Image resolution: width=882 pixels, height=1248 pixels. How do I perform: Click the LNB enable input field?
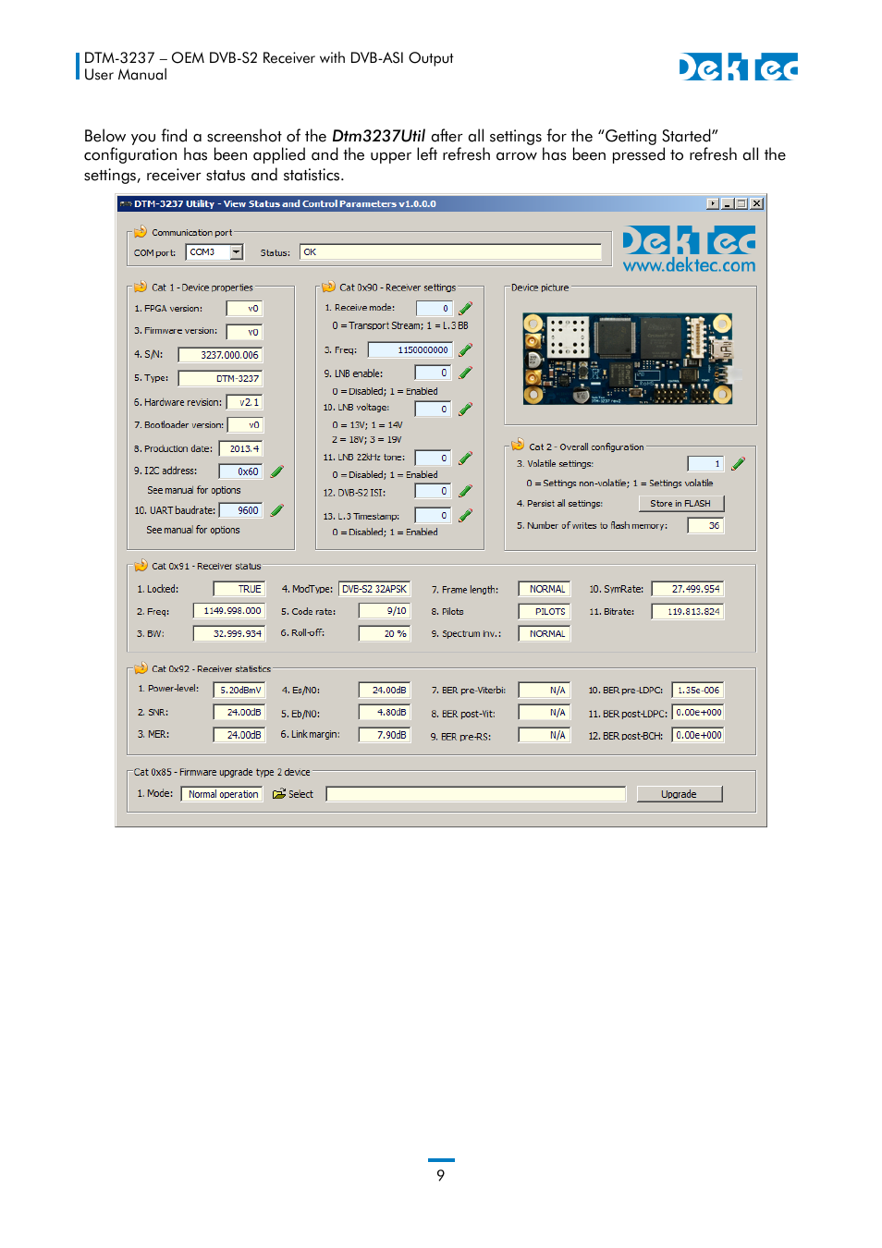point(433,373)
